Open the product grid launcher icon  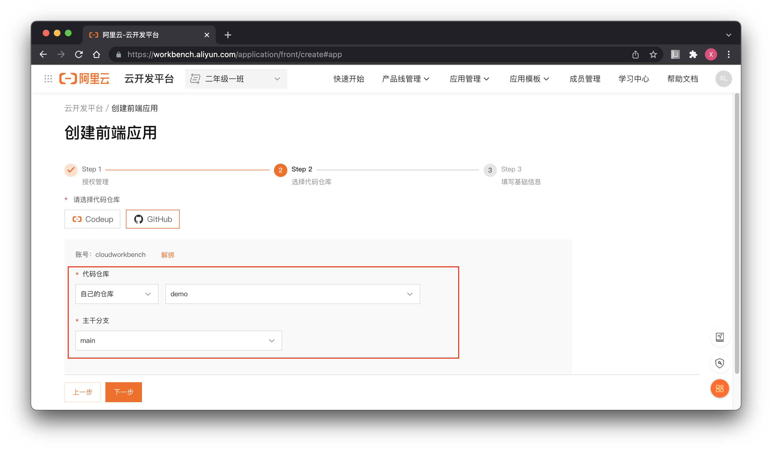48,79
